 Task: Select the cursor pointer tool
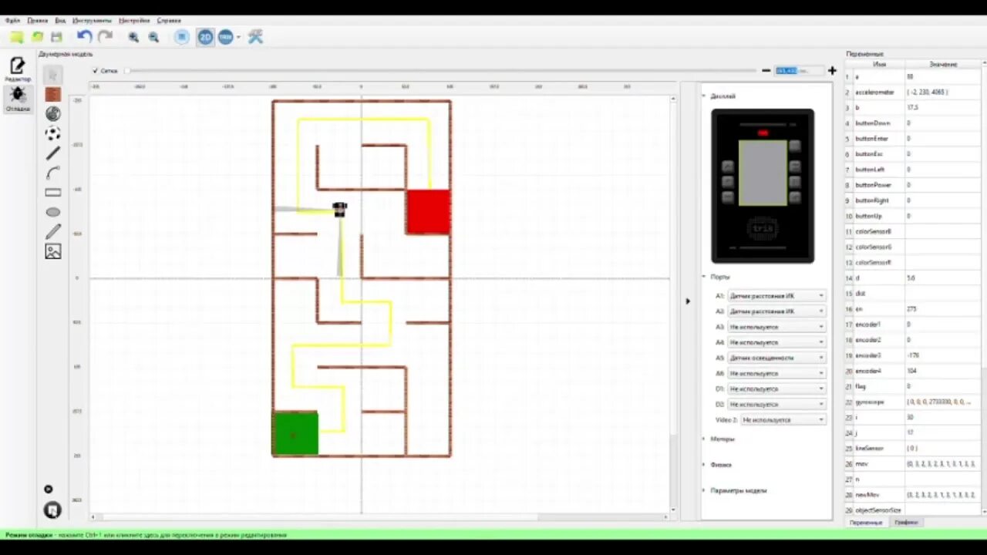coord(52,75)
